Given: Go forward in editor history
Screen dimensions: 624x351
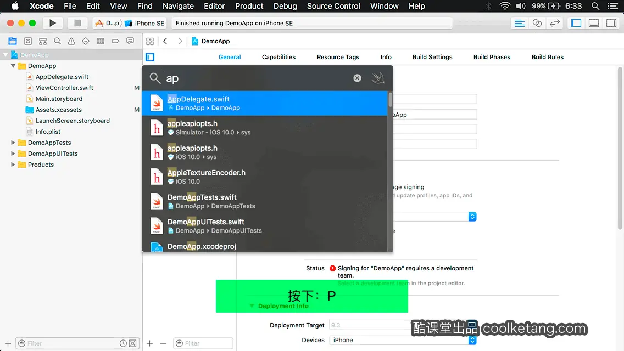Looking at the screenshot, I should click(180, 41).
